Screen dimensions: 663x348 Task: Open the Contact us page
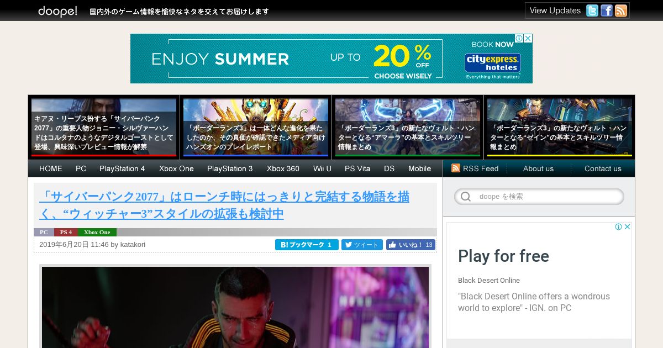click(603, 168)
